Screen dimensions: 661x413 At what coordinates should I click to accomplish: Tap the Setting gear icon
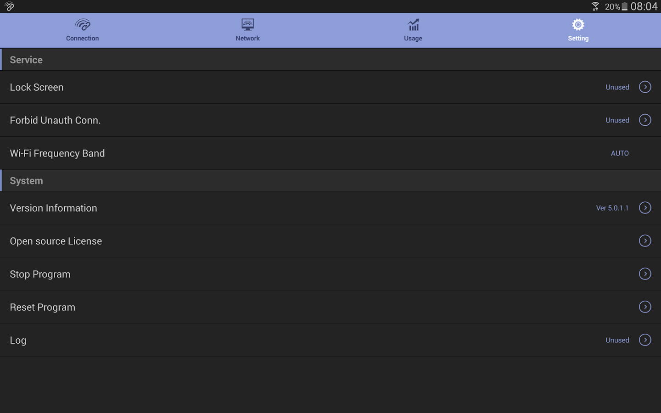pyautogui.click(x=578, y=24)
